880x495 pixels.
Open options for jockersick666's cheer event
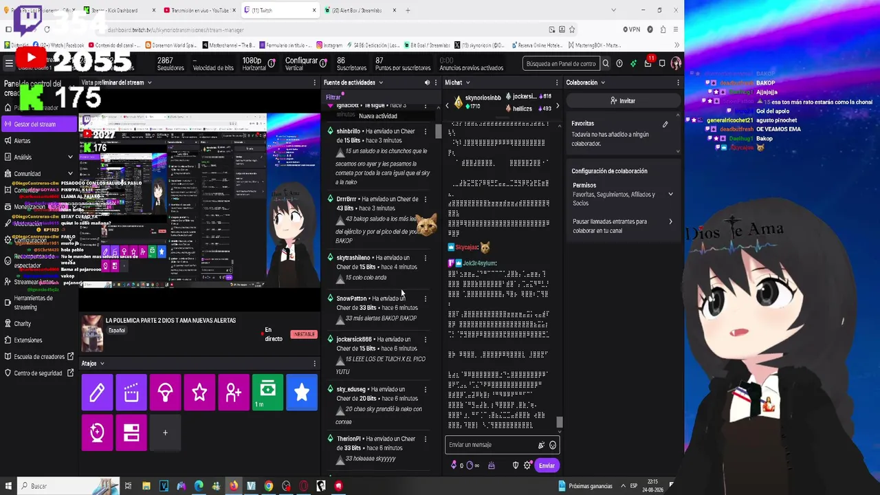pos(425,340)
